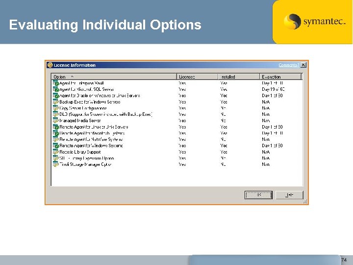Sort the list by the Licensed column
The width and height of the screenshot is (353, 265).
point(197,77)
